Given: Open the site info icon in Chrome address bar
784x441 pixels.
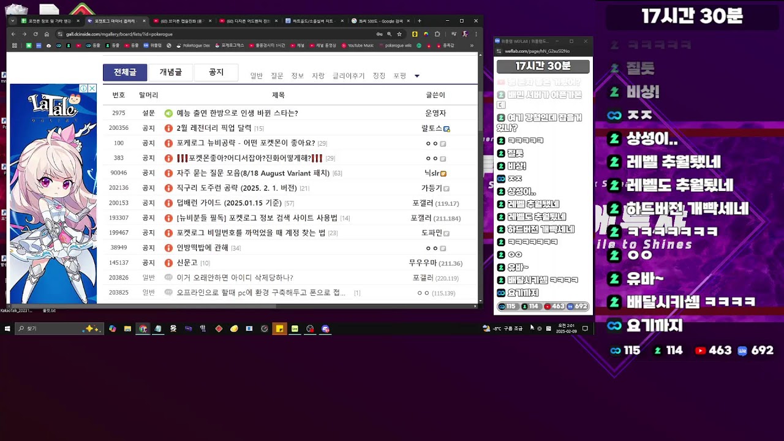Looking at the screenshot, I should point(60,34).
